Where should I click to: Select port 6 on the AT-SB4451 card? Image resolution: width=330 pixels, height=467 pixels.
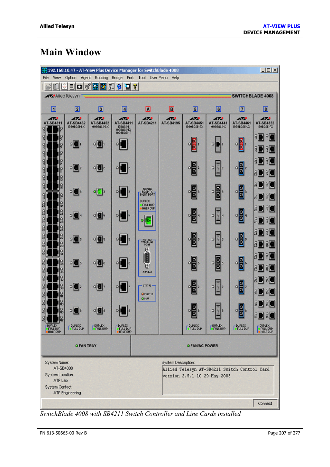(x=194, y=263)
